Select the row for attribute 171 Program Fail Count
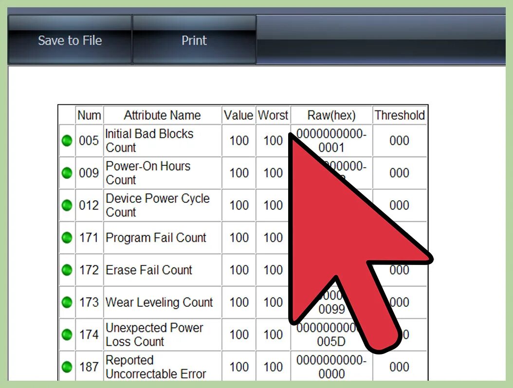 tap(162, 238)
